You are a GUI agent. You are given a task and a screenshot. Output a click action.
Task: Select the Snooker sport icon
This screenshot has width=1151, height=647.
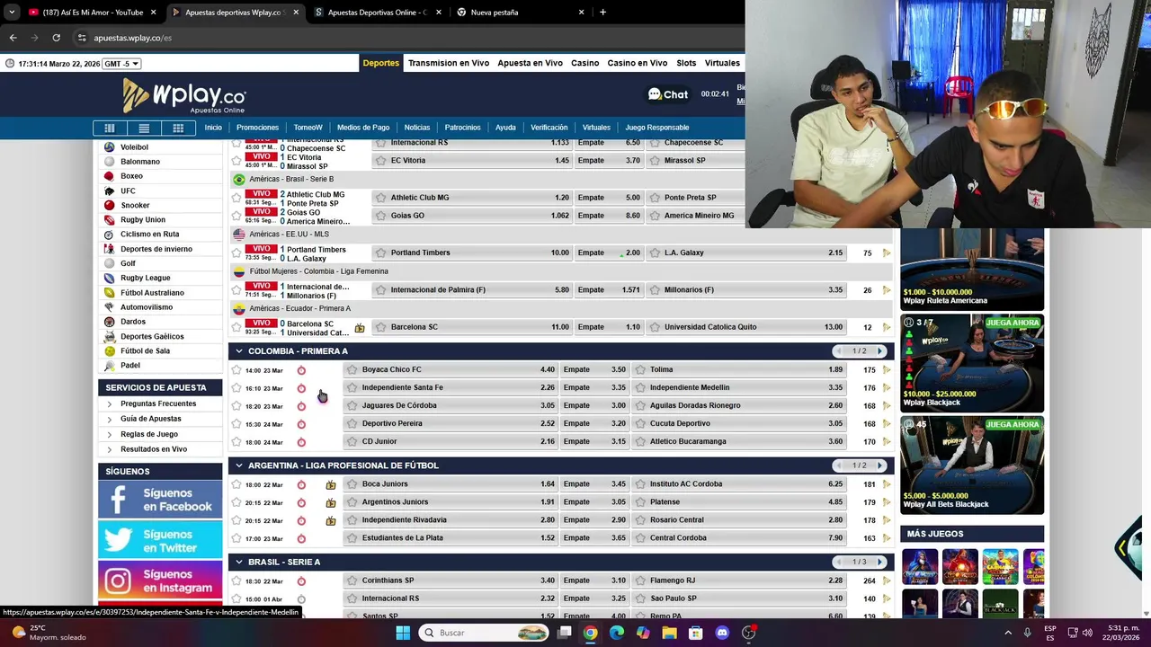[x=110, y=205]
